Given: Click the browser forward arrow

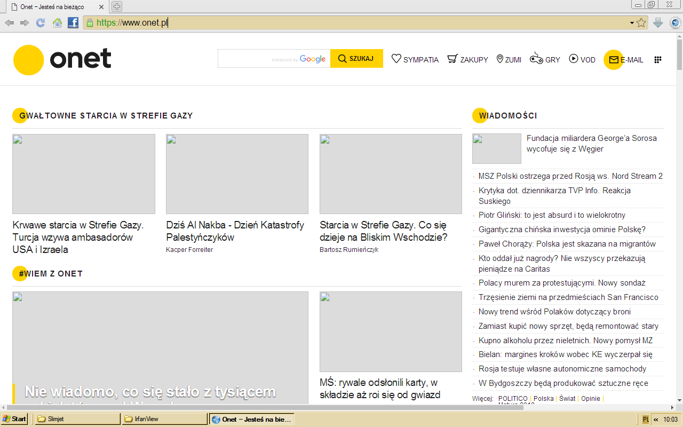Looking at the screenshot, I should click(25, 23).
